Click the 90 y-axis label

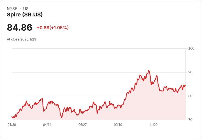click(x=190, y=72)
